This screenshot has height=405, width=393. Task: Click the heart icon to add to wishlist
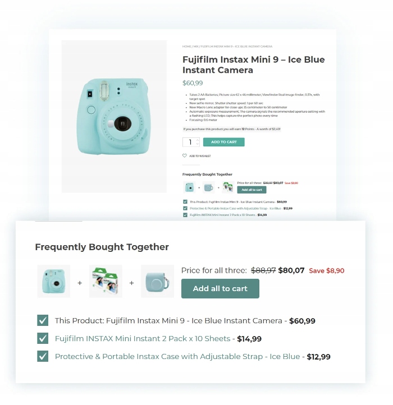(x=185, y=155)
